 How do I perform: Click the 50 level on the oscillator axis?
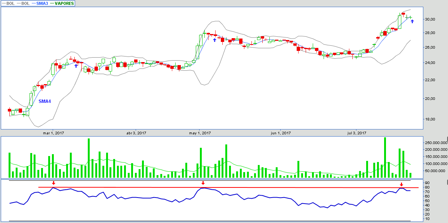pyautogui.click(x=428, y=201)
